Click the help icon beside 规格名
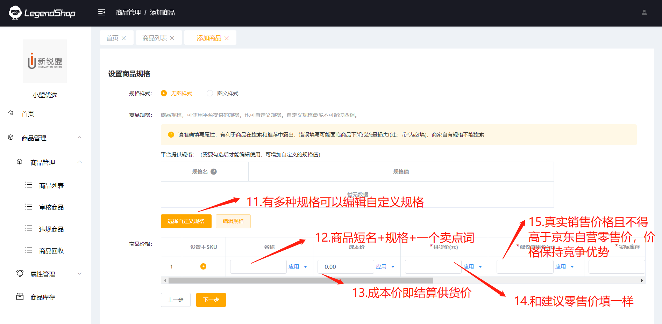This screenshot has width=662, height=324. click(214, 171)
